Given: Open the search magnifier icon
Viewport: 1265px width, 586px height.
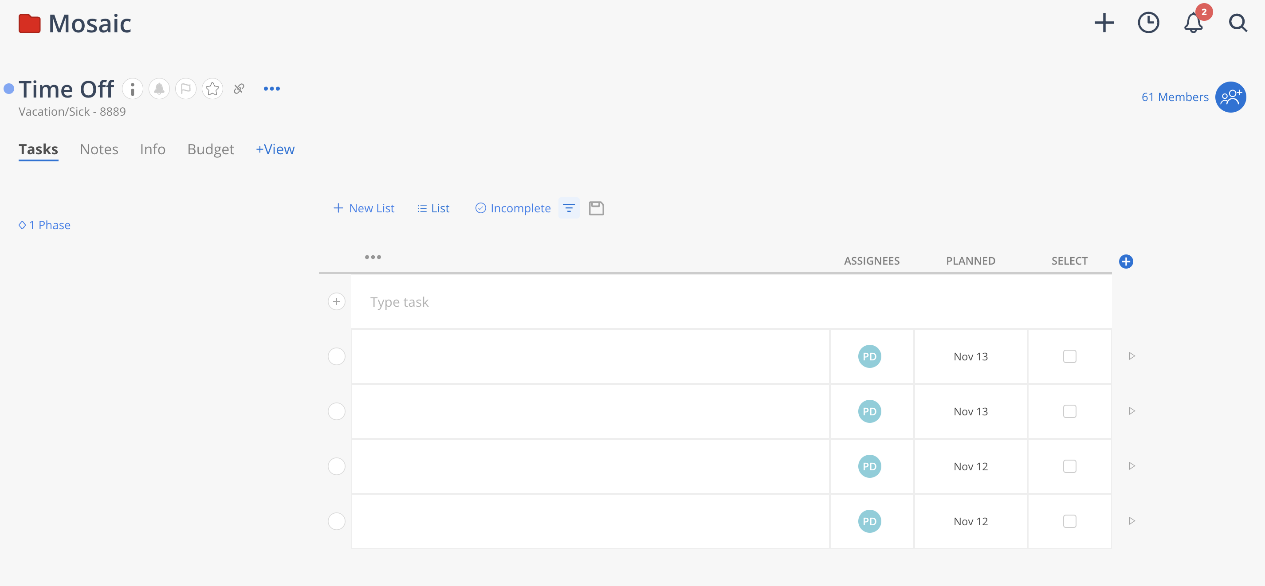Looking at the screenshot, I should [1237, 23].
